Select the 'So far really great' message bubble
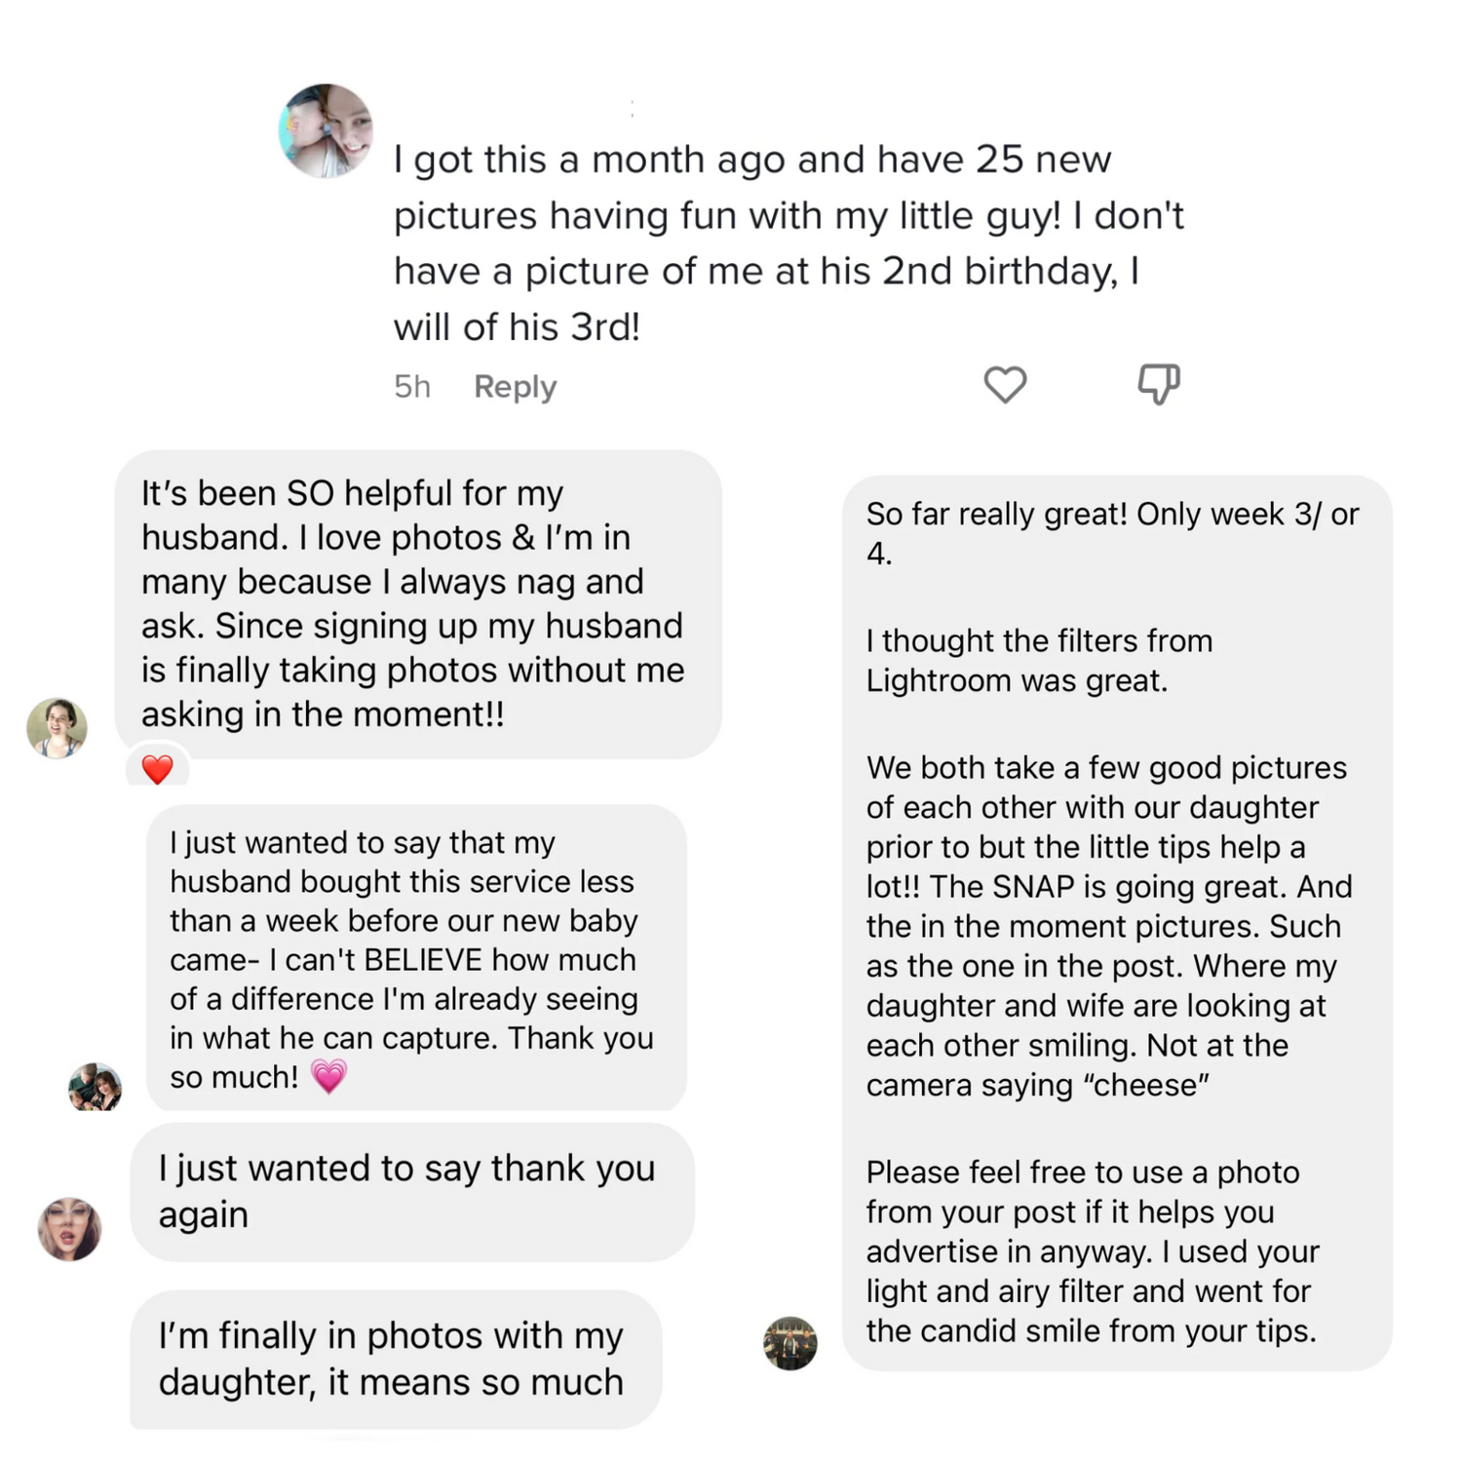This screenshot has width=1462, height=1462. [1117, 923]
